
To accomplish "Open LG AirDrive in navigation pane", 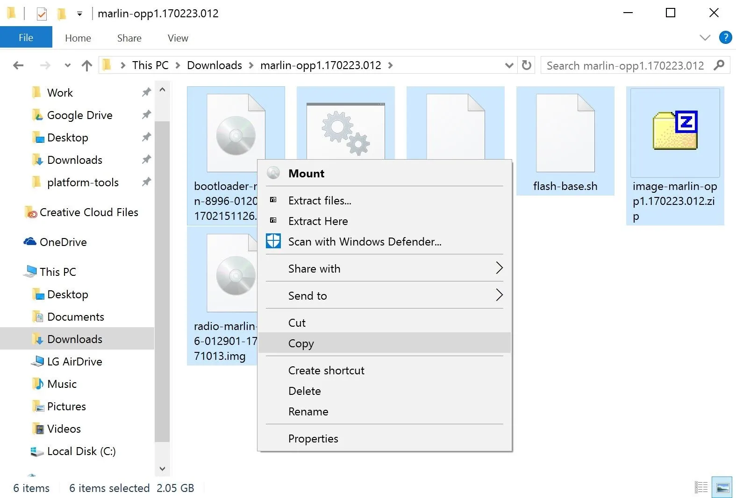I will 74,361.
